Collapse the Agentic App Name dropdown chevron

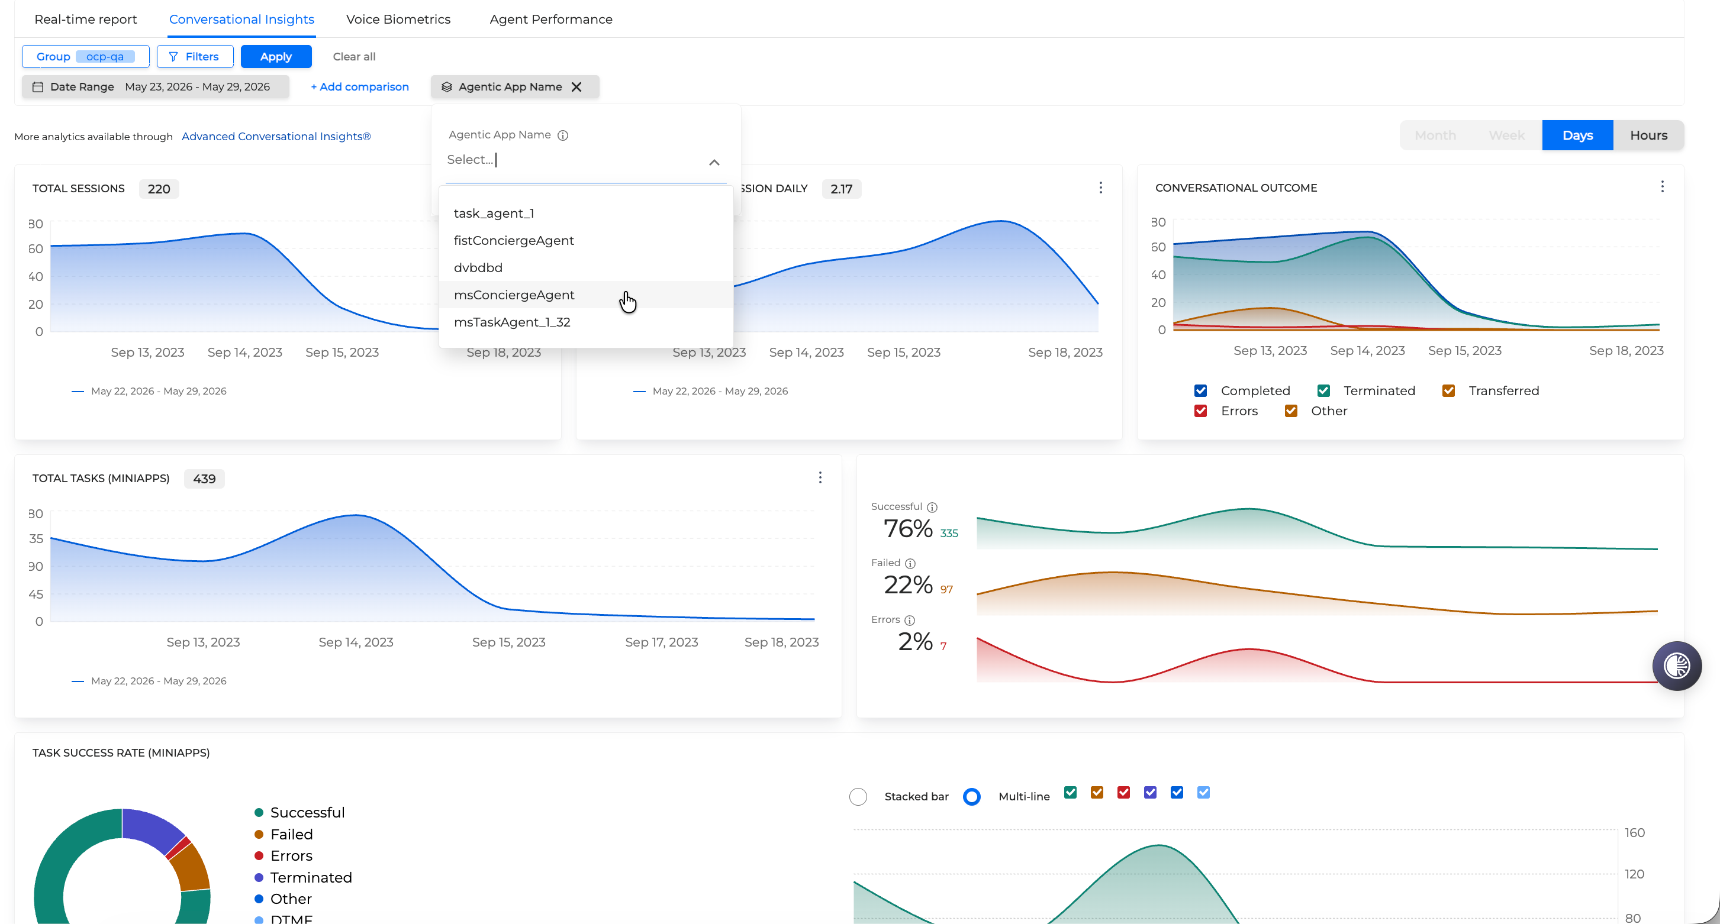pos(714,162)
